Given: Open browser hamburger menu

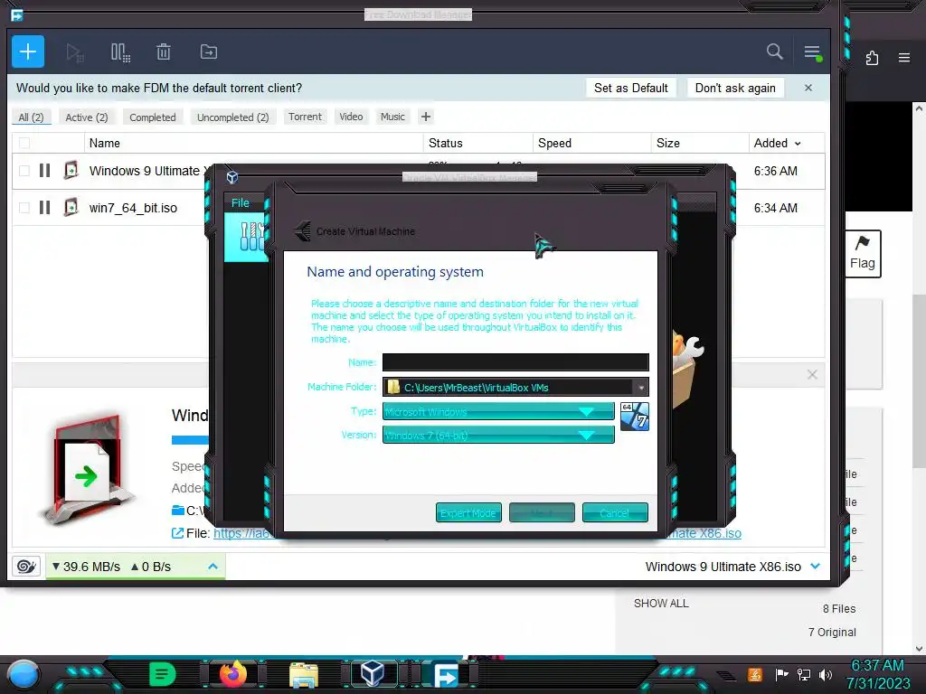Looking at the screenshot, I should click(904, 58).
